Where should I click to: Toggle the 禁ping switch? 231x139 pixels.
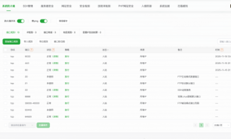tap(44, 21)
